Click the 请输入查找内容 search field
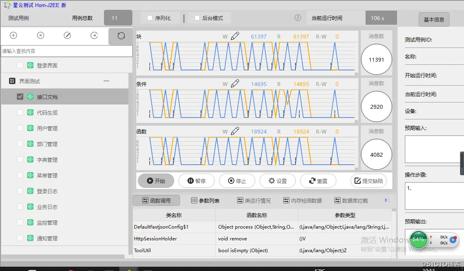464x271 pixels. point(67,51)
